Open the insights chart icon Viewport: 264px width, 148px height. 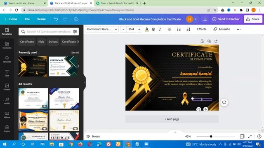point(205,19)
